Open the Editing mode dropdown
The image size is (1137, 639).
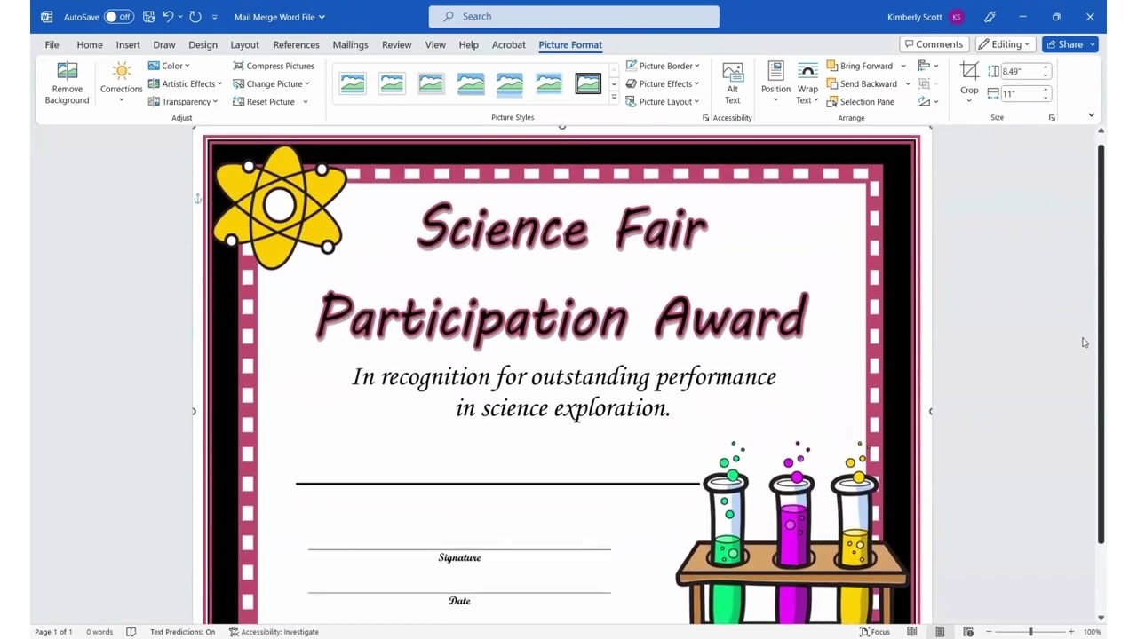click(x=1006, y=44)
